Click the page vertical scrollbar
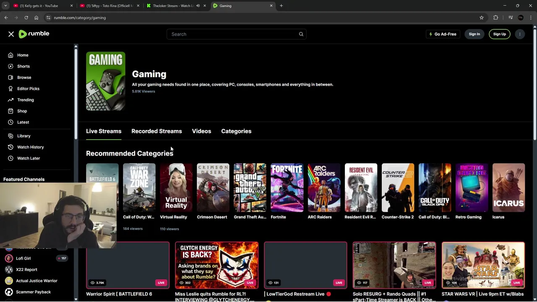 tap(534, 84)
